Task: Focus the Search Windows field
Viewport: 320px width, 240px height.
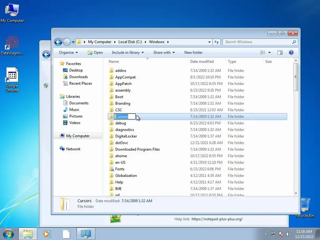Action: (260, 42)
